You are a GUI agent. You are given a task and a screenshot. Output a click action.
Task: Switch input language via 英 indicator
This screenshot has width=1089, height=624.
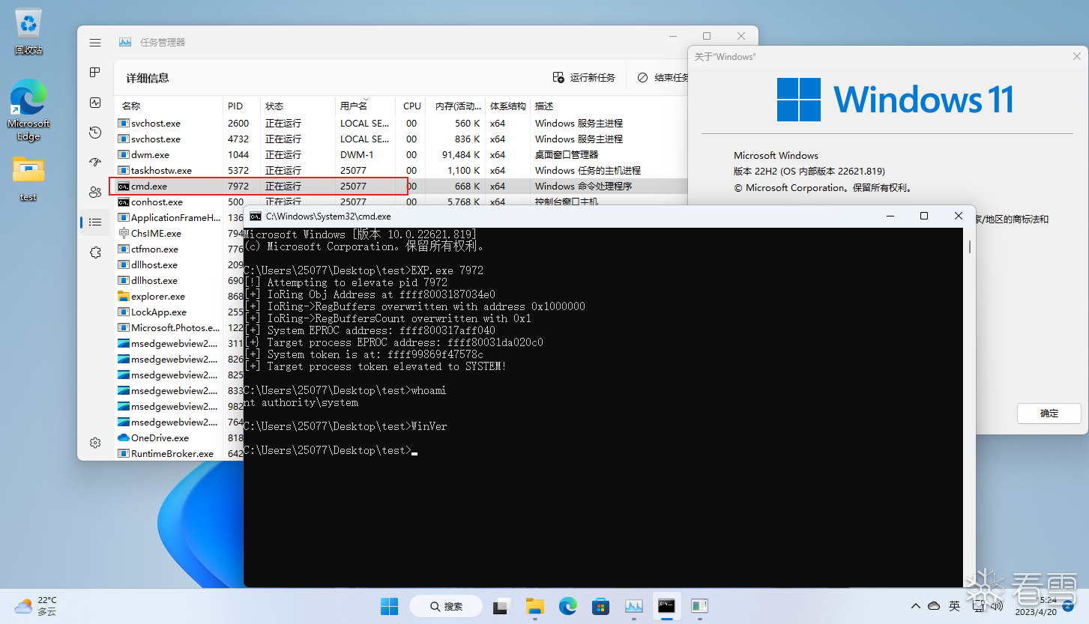pos(954,605)
